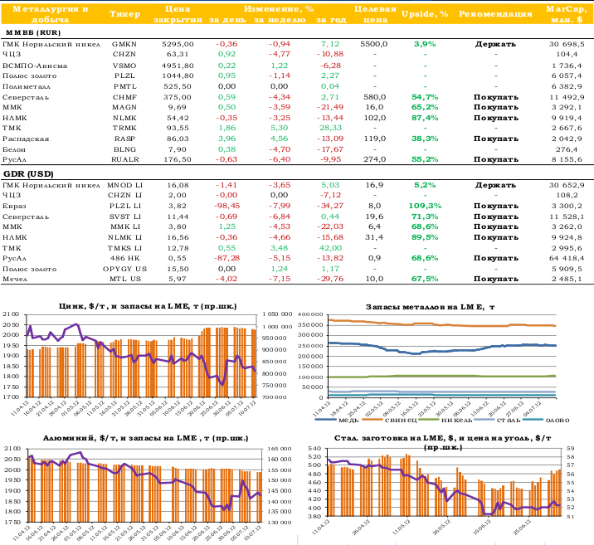Viewport: 594px width, 545px height.
Task: Click the target price 580,0
Action: tap(375, 97)
